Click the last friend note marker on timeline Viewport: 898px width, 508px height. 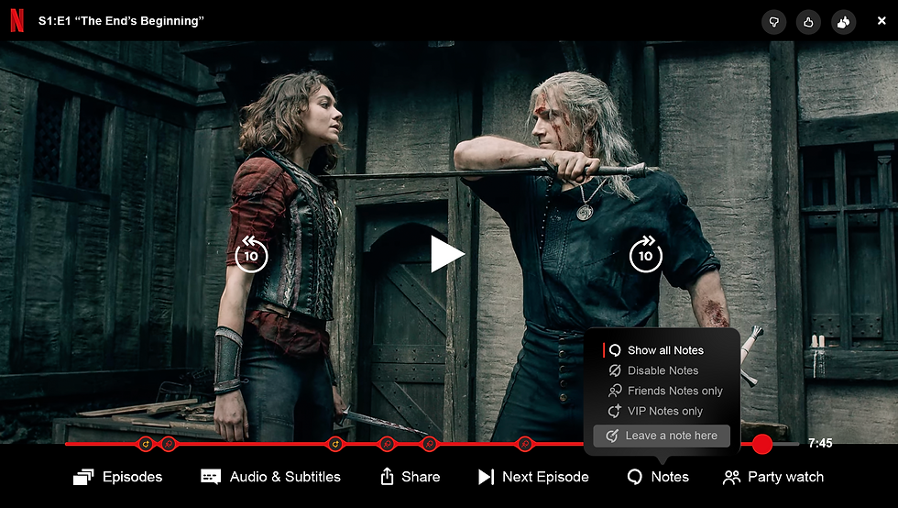coord(524,444)
